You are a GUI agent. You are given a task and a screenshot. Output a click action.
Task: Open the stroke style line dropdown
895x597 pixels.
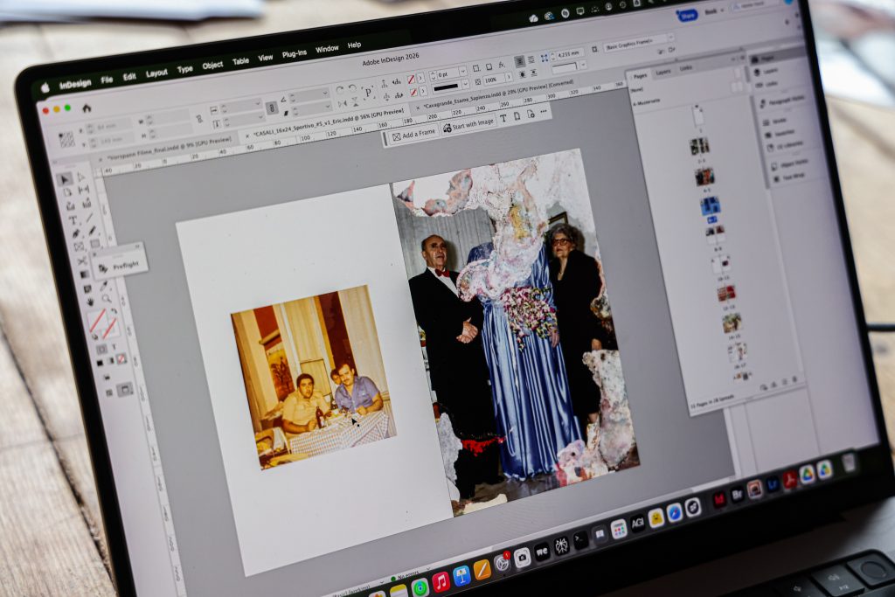[466, 85]
